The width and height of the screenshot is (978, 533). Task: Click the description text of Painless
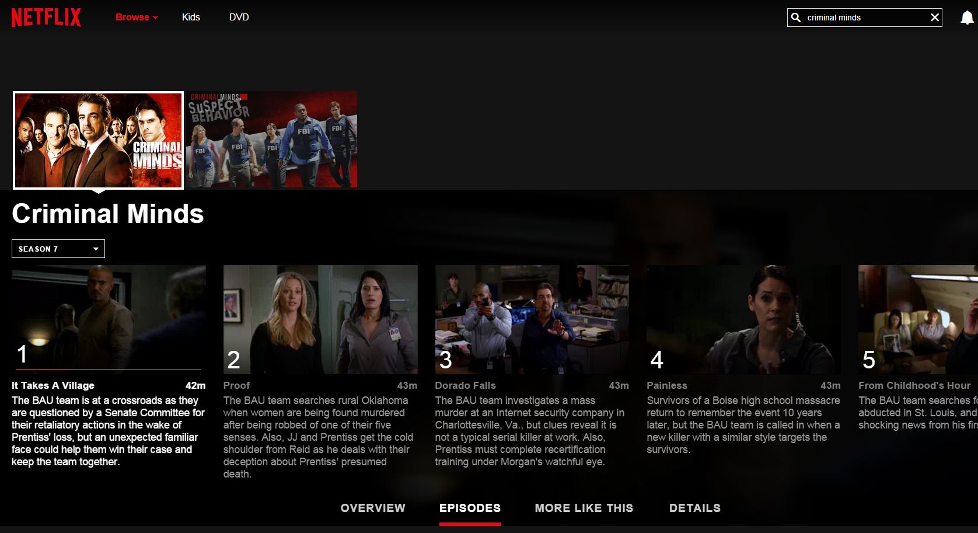pos(743,425)
